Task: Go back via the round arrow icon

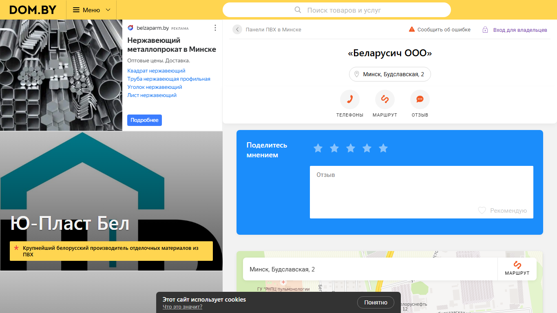Action: (237, 29)
